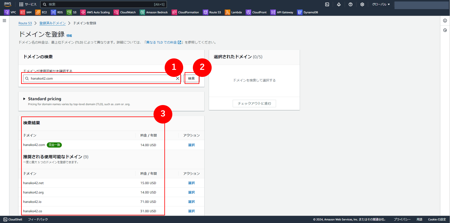Open the notifications bell
Viewport: 450px width, 223px height.
(339, 4)
